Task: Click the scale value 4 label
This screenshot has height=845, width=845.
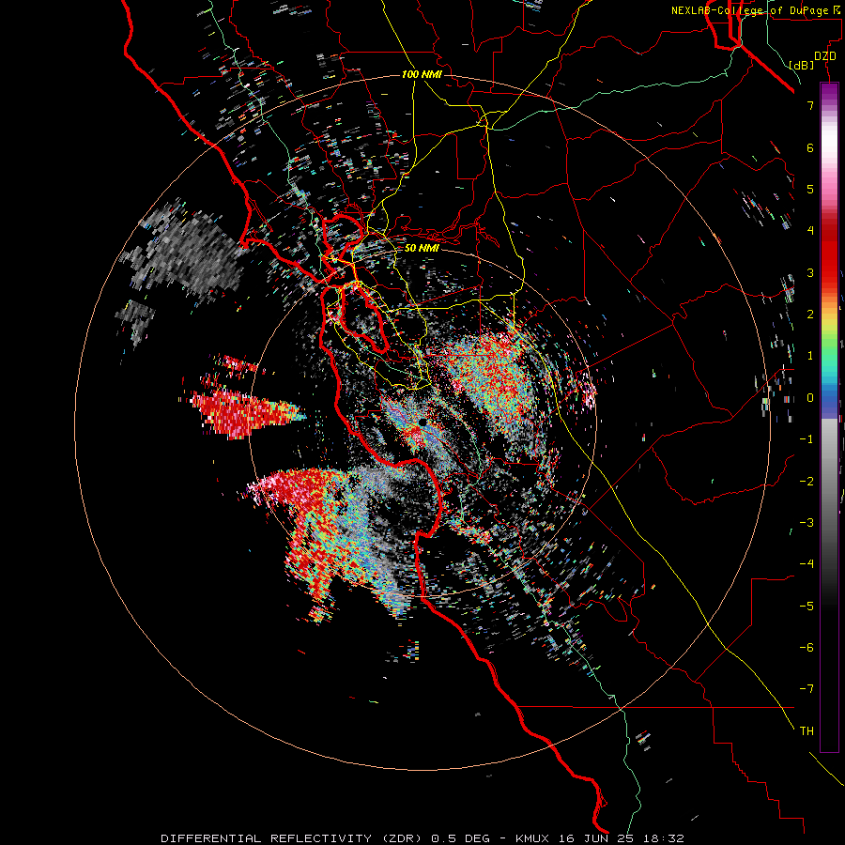Action: click(810, 231)
